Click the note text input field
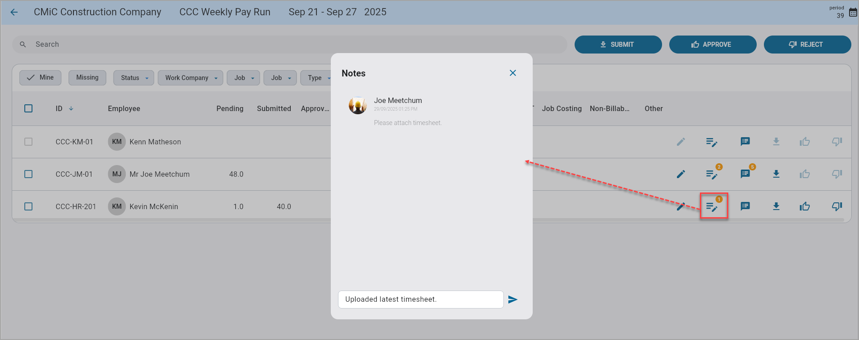Viewport: 859px width, 340px height. [420, 300]
